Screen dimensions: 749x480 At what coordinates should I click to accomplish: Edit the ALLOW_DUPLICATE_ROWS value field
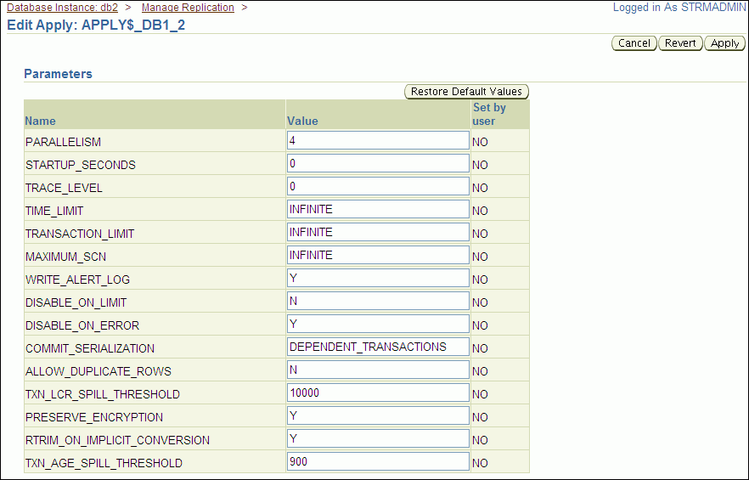(378, 370)
